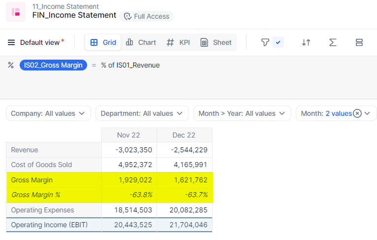Toggle the filter checkmark box
377x240 pixels.
tap(279, 42)
